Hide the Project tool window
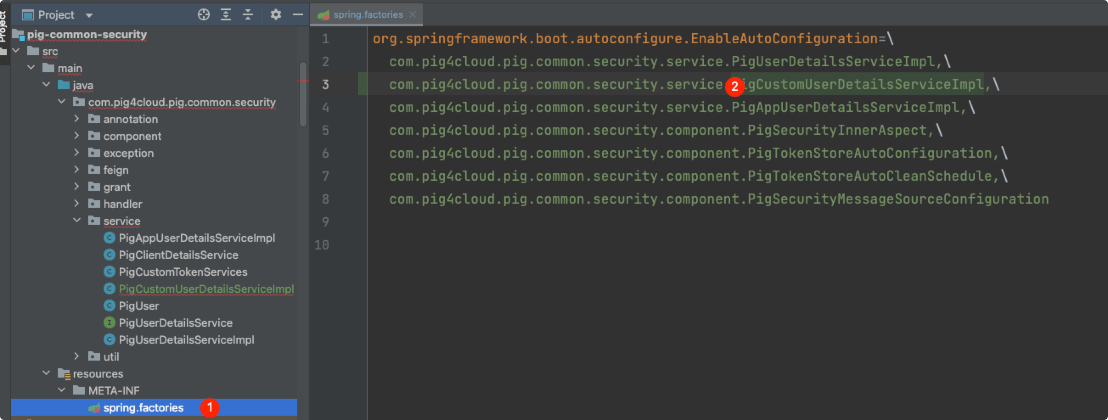 298,14
